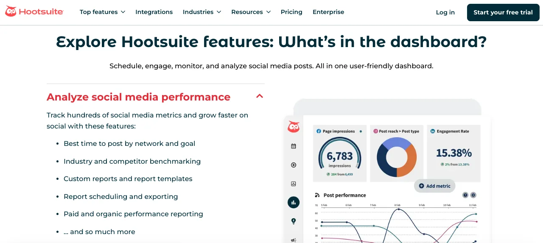Expand the Resources menu
Screen dimensions: 543x243
click(251, 12)
